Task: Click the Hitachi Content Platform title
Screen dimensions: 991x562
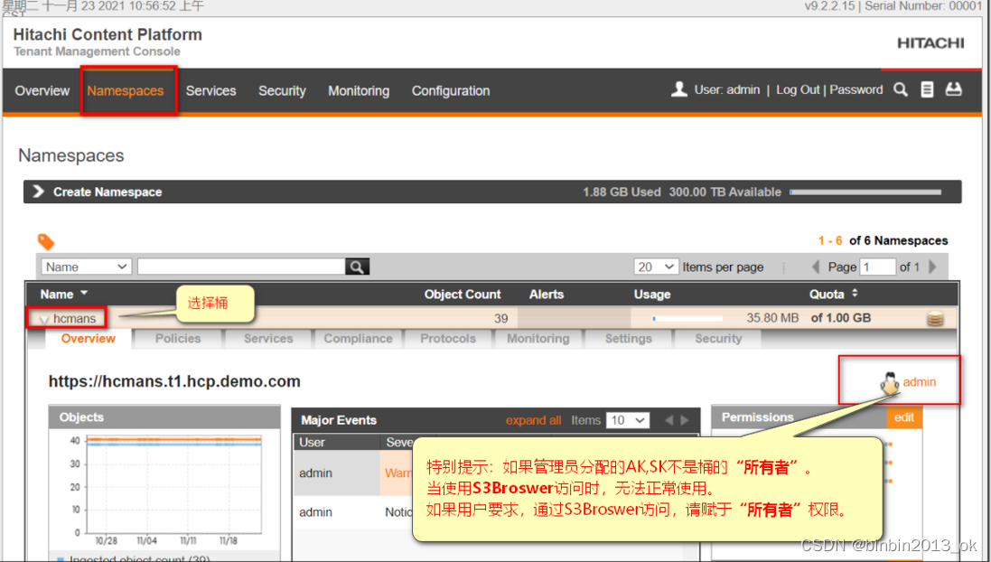Action: [x=108, y=34]
